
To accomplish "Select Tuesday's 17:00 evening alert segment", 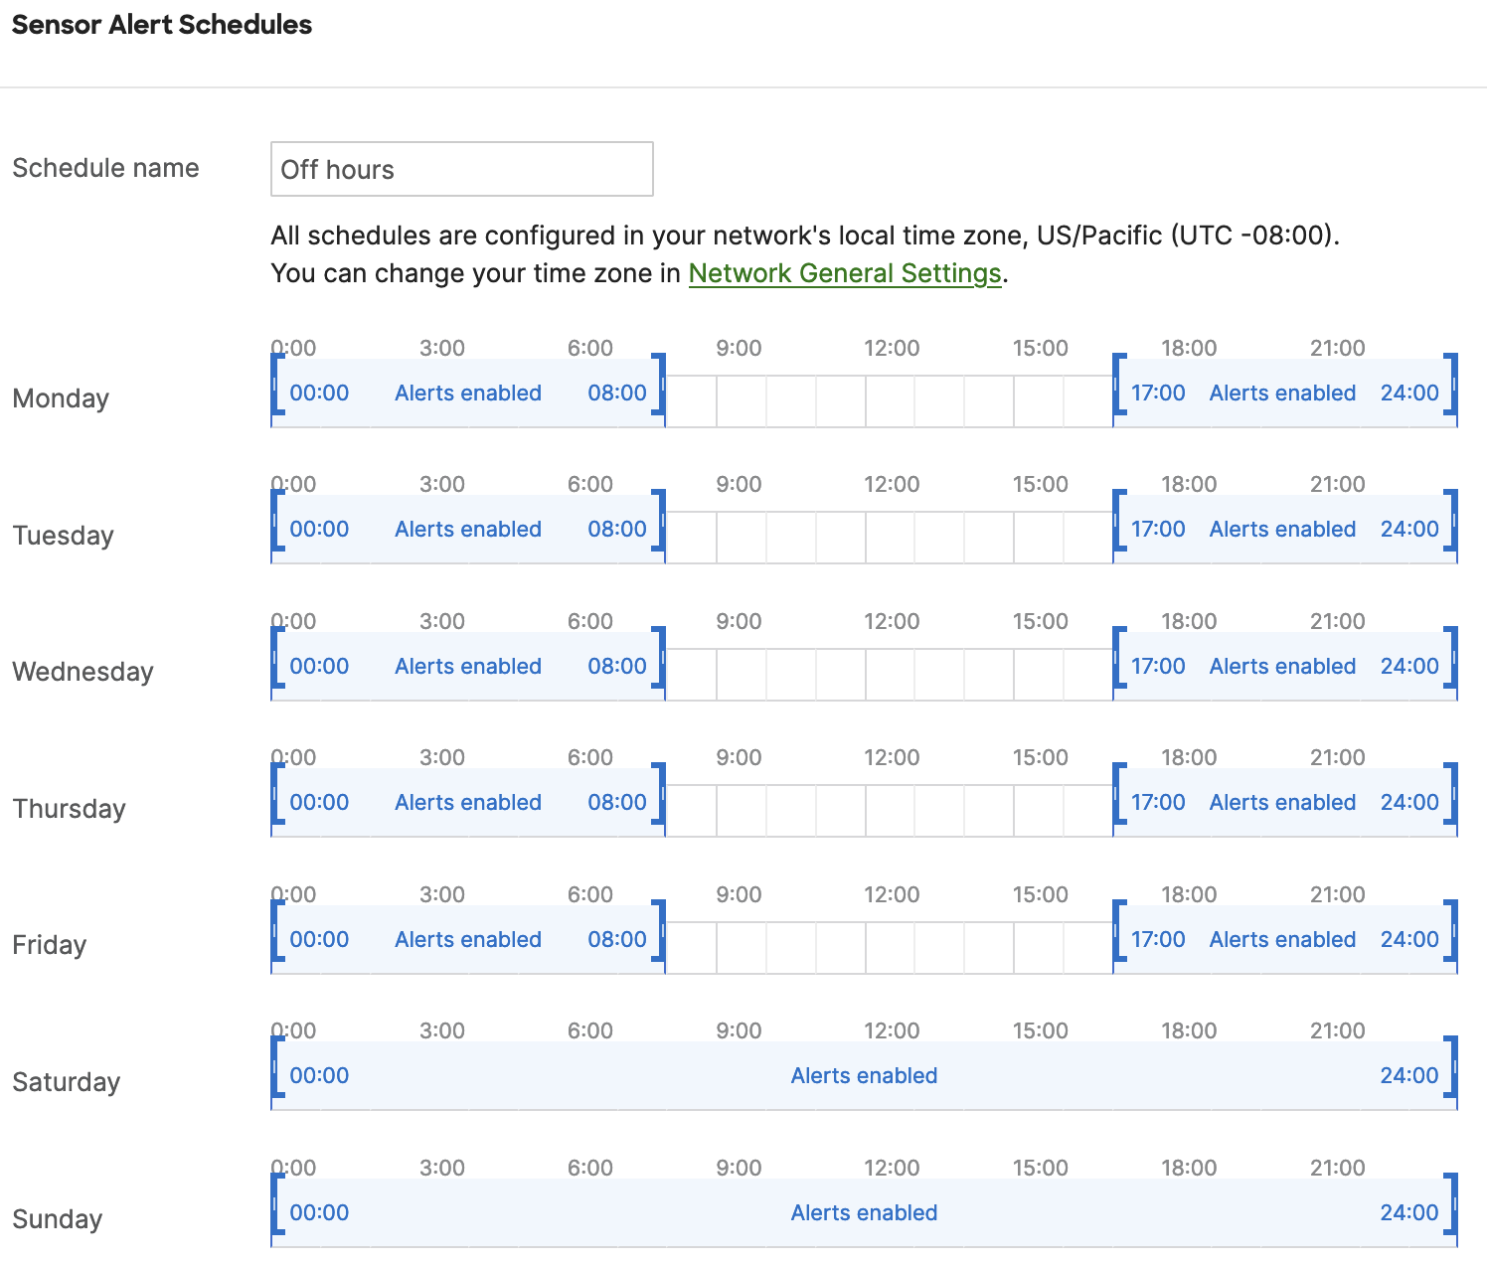I will pos(1282,529).
